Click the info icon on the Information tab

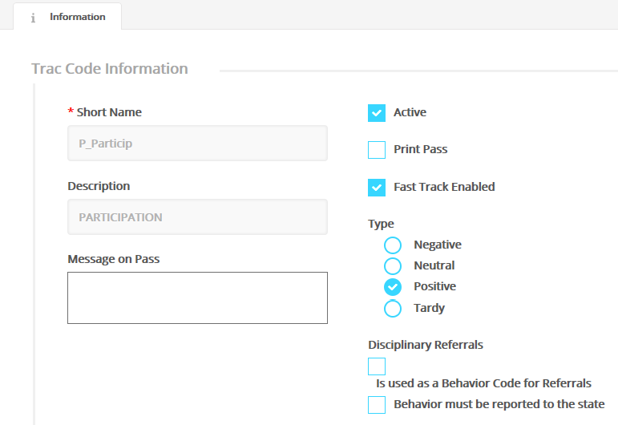click(33, 18)
